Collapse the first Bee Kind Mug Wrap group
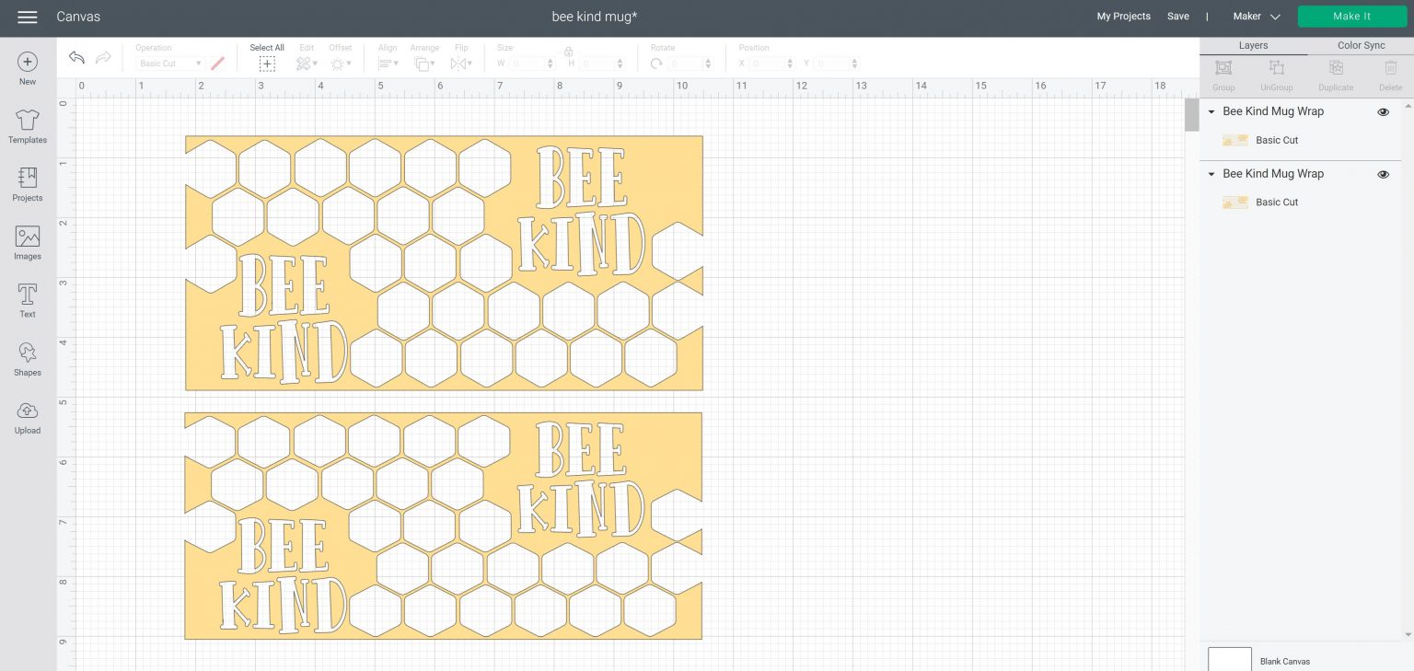 1211,112
